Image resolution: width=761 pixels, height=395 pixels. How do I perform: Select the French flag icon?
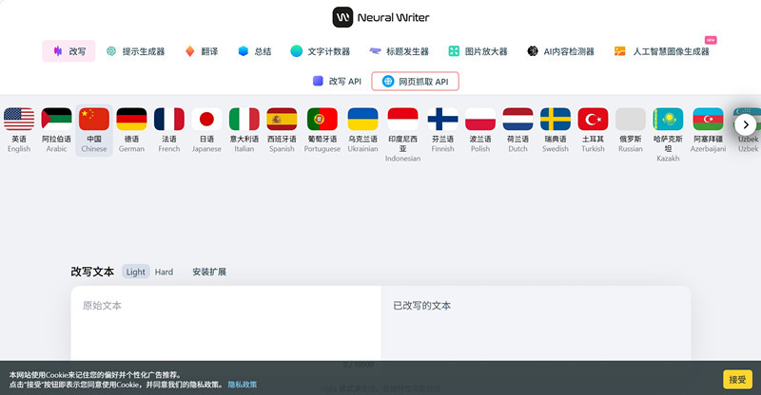coord(169,120)
